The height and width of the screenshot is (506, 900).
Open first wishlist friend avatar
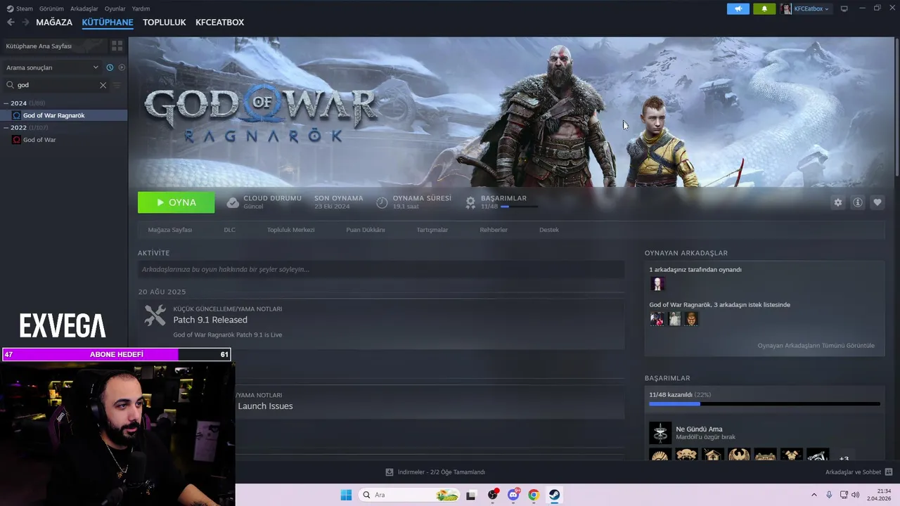click(657, 319)
